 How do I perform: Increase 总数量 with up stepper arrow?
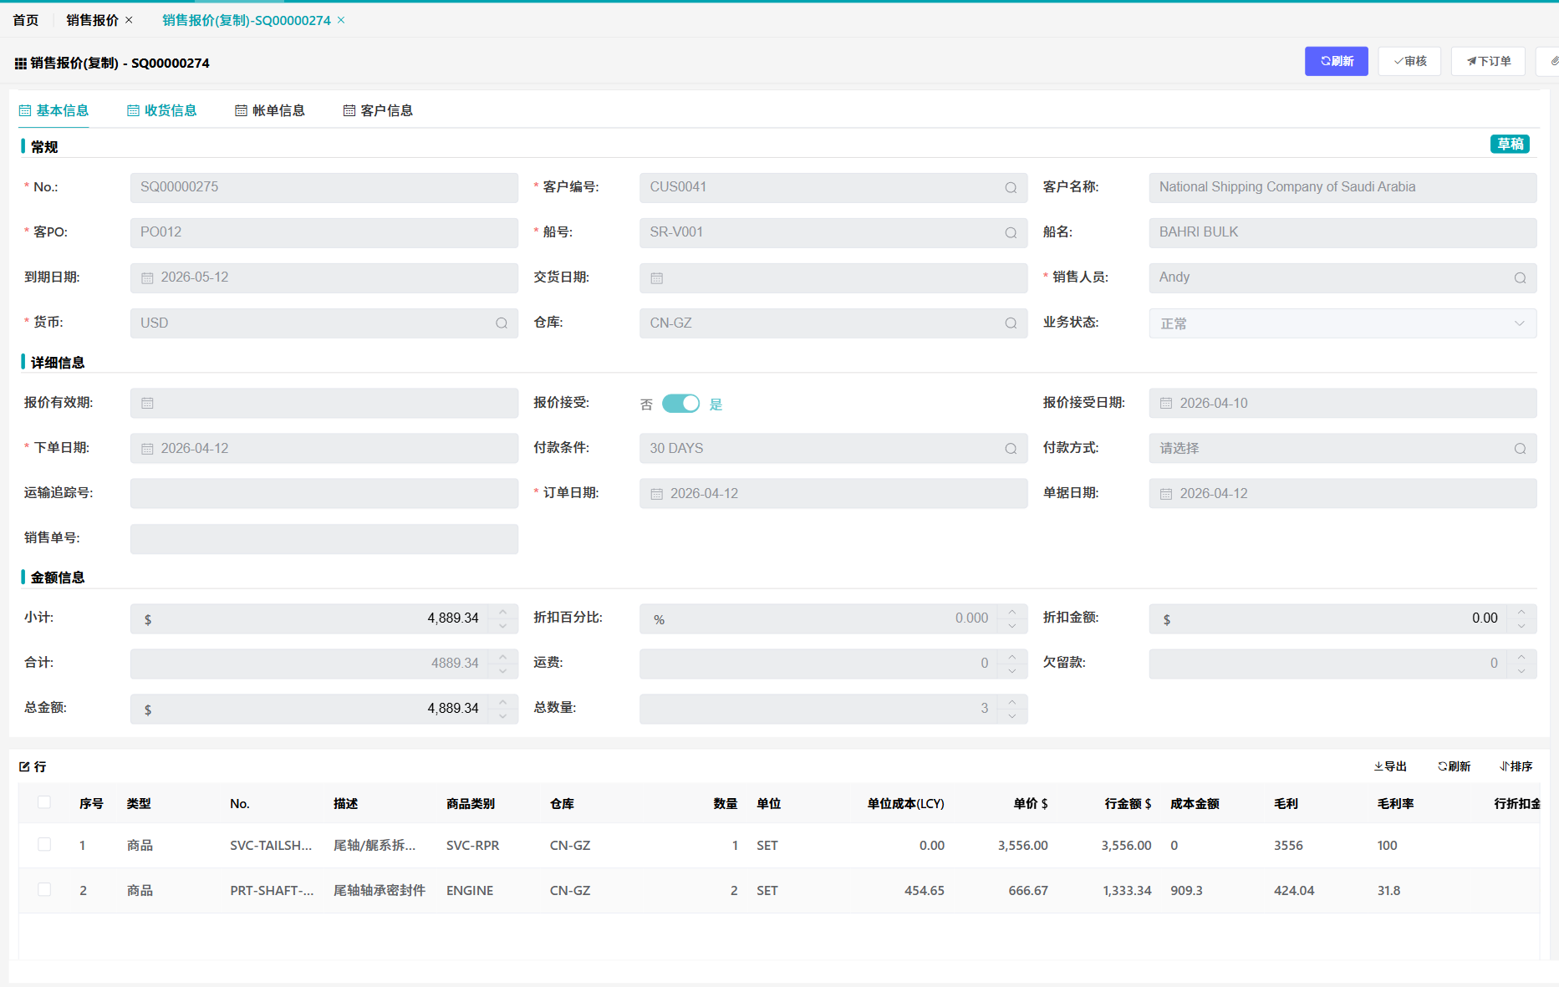tap(1012, 702)
